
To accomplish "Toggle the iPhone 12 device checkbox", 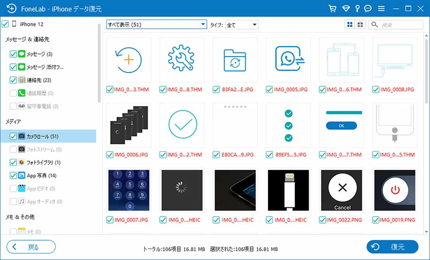I will (x=5, y=24).
